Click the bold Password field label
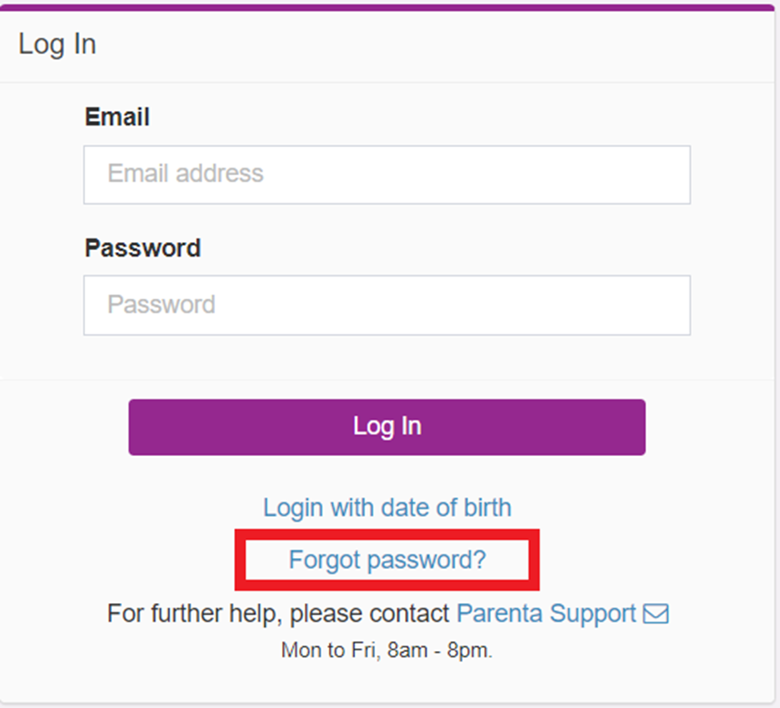 [143, 247]
